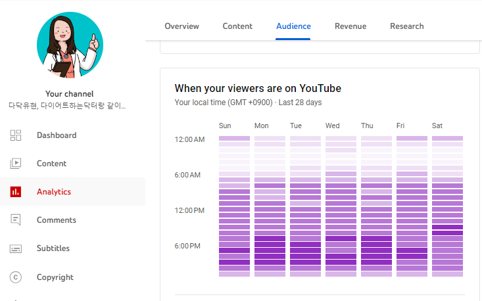The width and height of the screenshot is (482, 301).
Task: Click the Wednesday column header label
Action: click(x=333, y=126)
